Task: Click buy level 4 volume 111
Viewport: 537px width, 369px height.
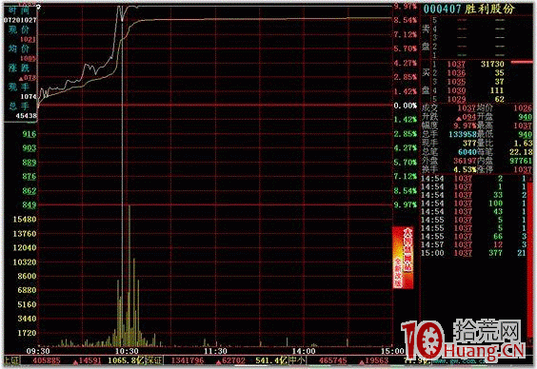Action: pyautogui.click(x=497, y=90)
